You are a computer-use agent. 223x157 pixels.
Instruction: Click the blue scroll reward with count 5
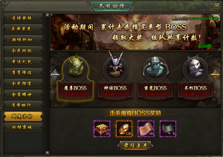[168, 129]
